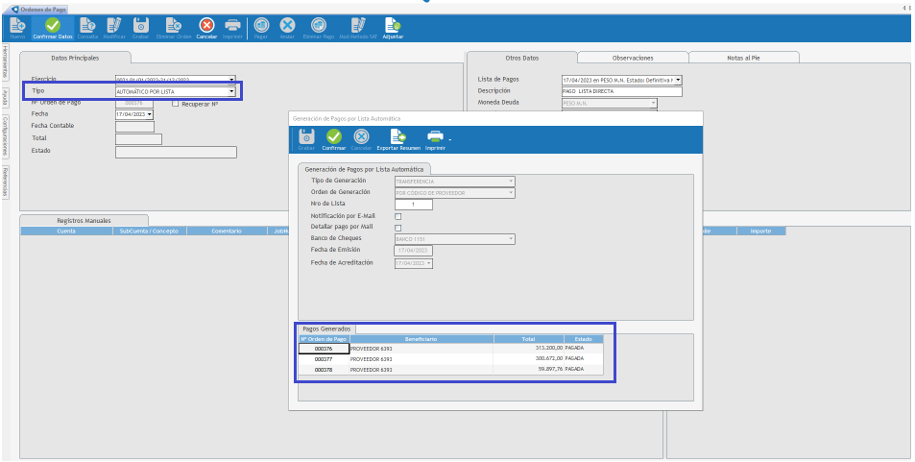The width and height of the screenshot is (915, 462).
Task: Click the Nro de Lista input field
Action: click(x=414, y=205)
